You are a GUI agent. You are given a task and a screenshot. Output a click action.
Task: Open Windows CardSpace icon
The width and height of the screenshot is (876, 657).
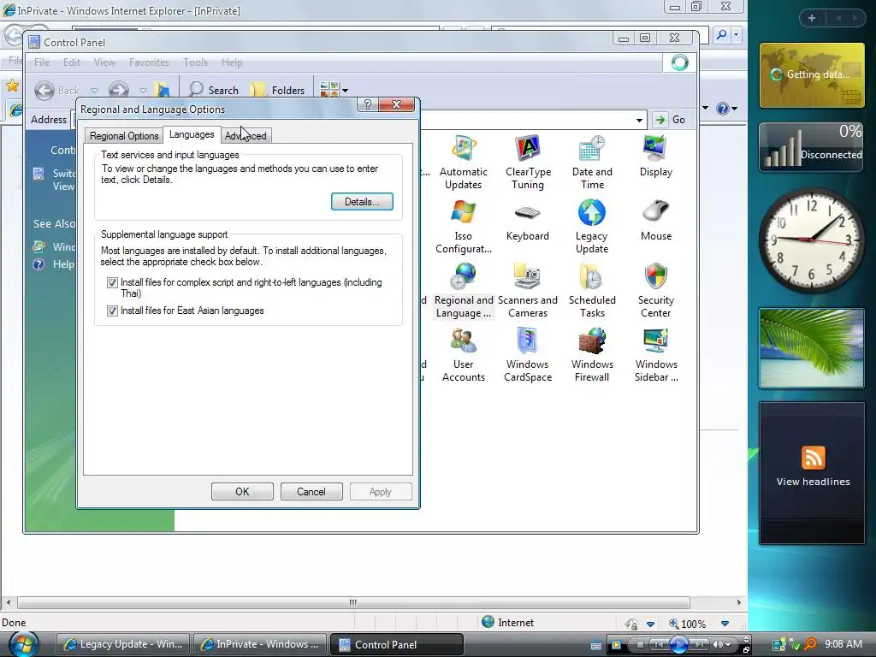tap(527, 340)
